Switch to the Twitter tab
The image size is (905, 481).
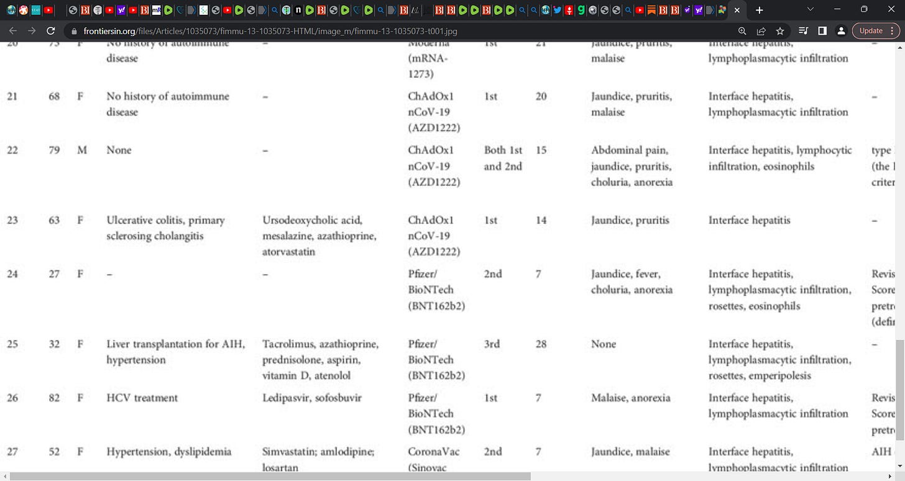pyautogui.click(x=556, y=10)
